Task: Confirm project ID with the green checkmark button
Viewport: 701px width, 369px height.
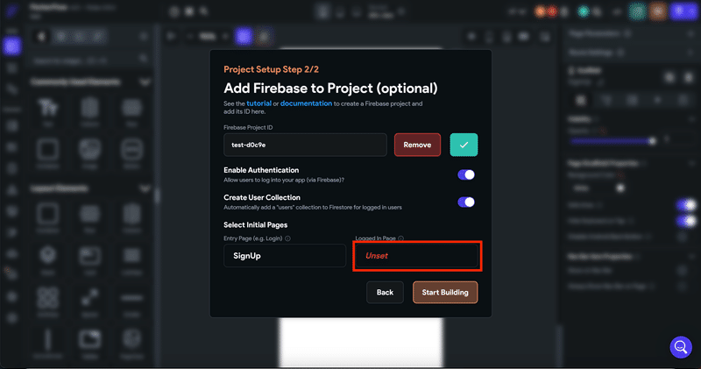Action: [x=464, y=145]
